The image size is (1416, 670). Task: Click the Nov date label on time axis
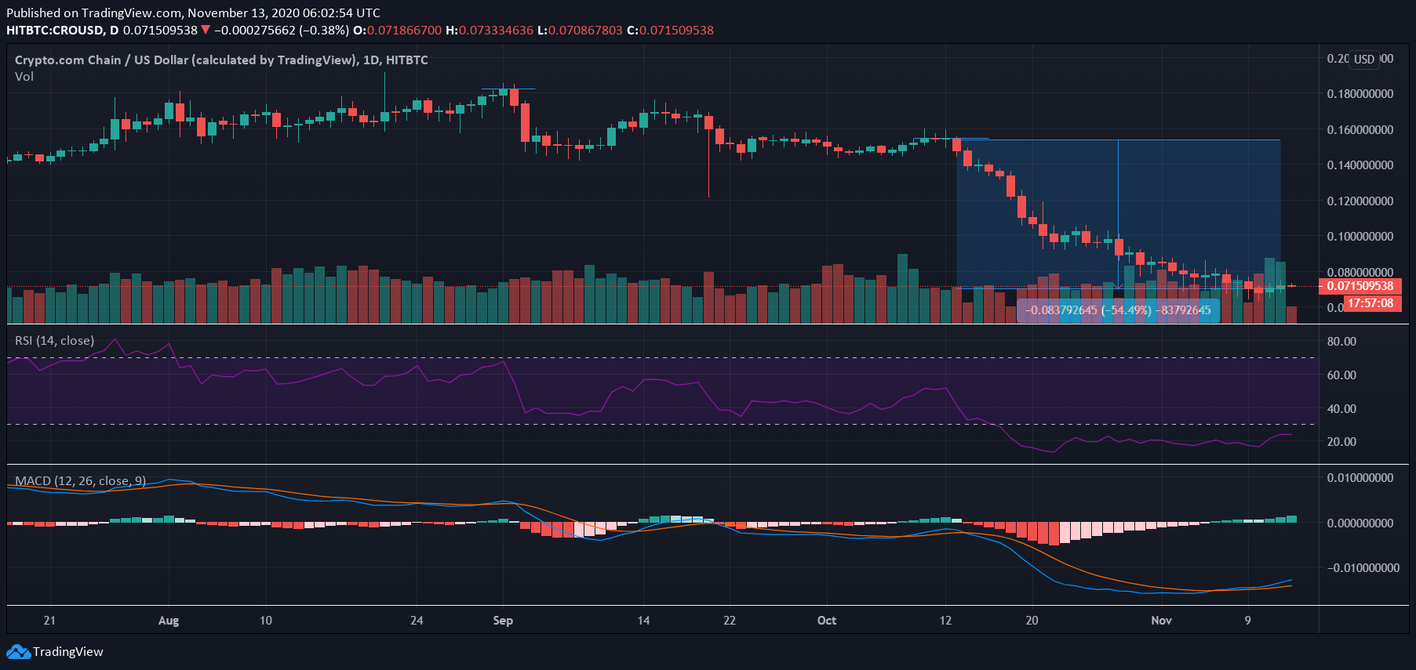(x=1162, y=621)
